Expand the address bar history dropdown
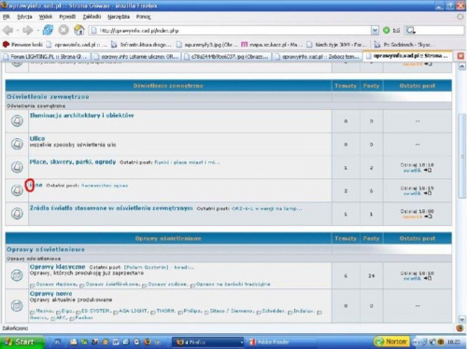 375,30
